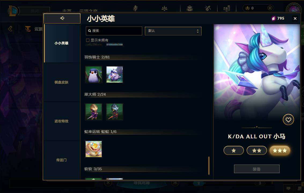304x193 pixels.
Task: Open the 传送门 tab
Action: (x=61, y=160)
